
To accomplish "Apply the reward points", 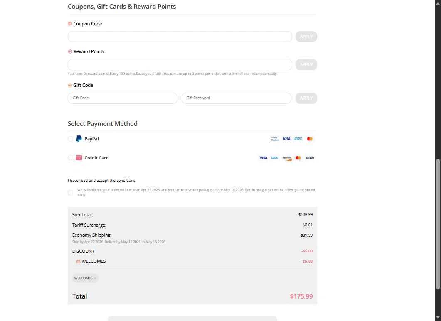I will (x=306, y=64).
